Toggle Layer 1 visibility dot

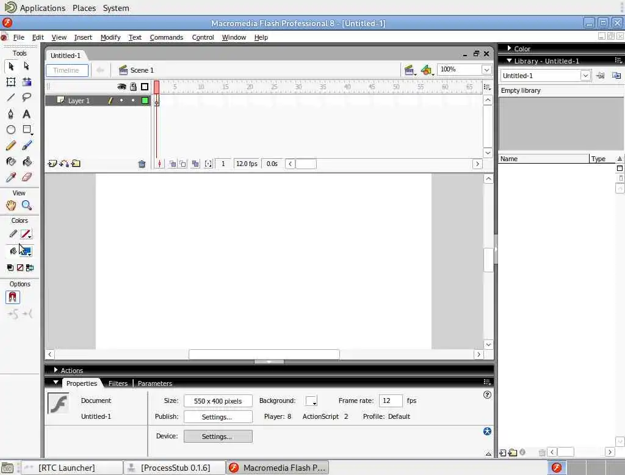coord(121,101)
